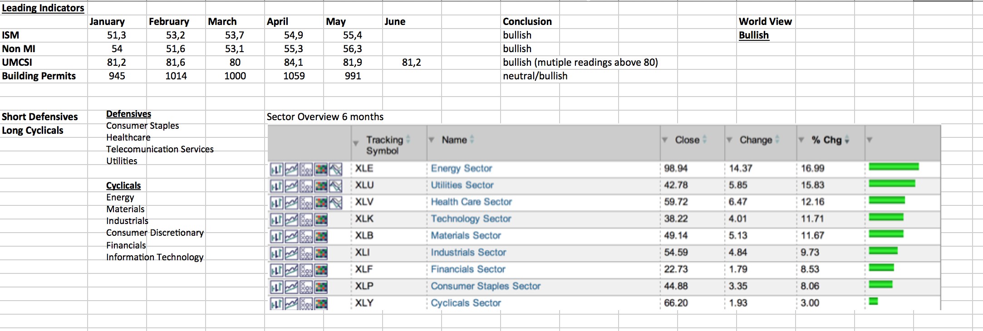Click the colored heat-map icon for XLK
The width and height of the screenshot is (983, 331).
click(x=321, y=219)
